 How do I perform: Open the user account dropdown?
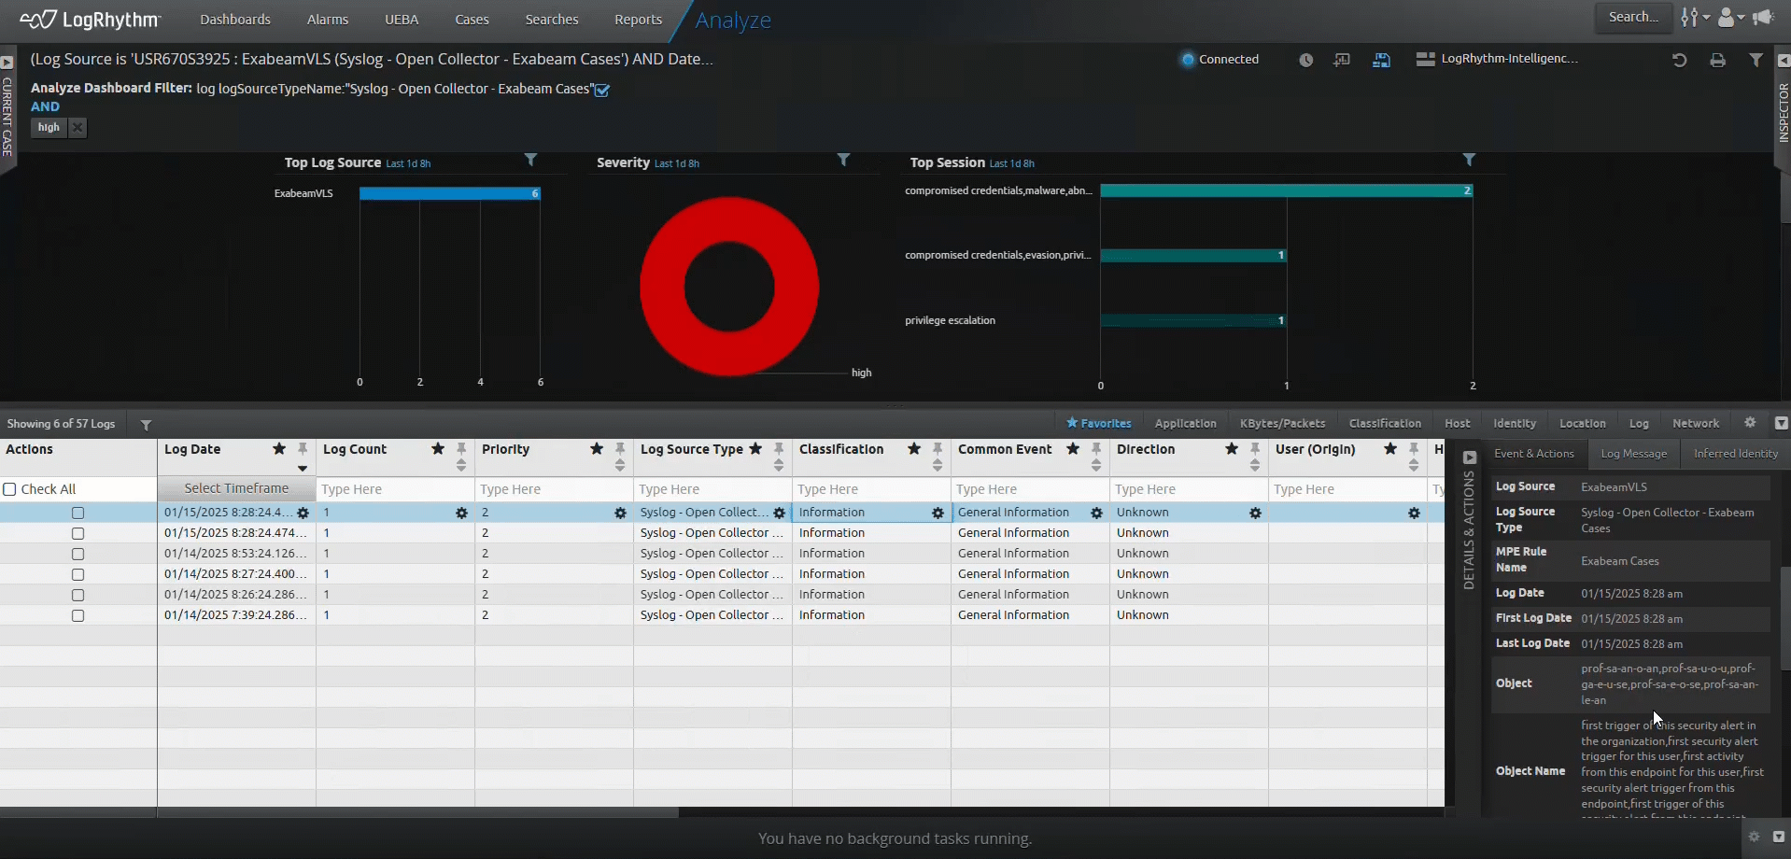point(1730,18)
